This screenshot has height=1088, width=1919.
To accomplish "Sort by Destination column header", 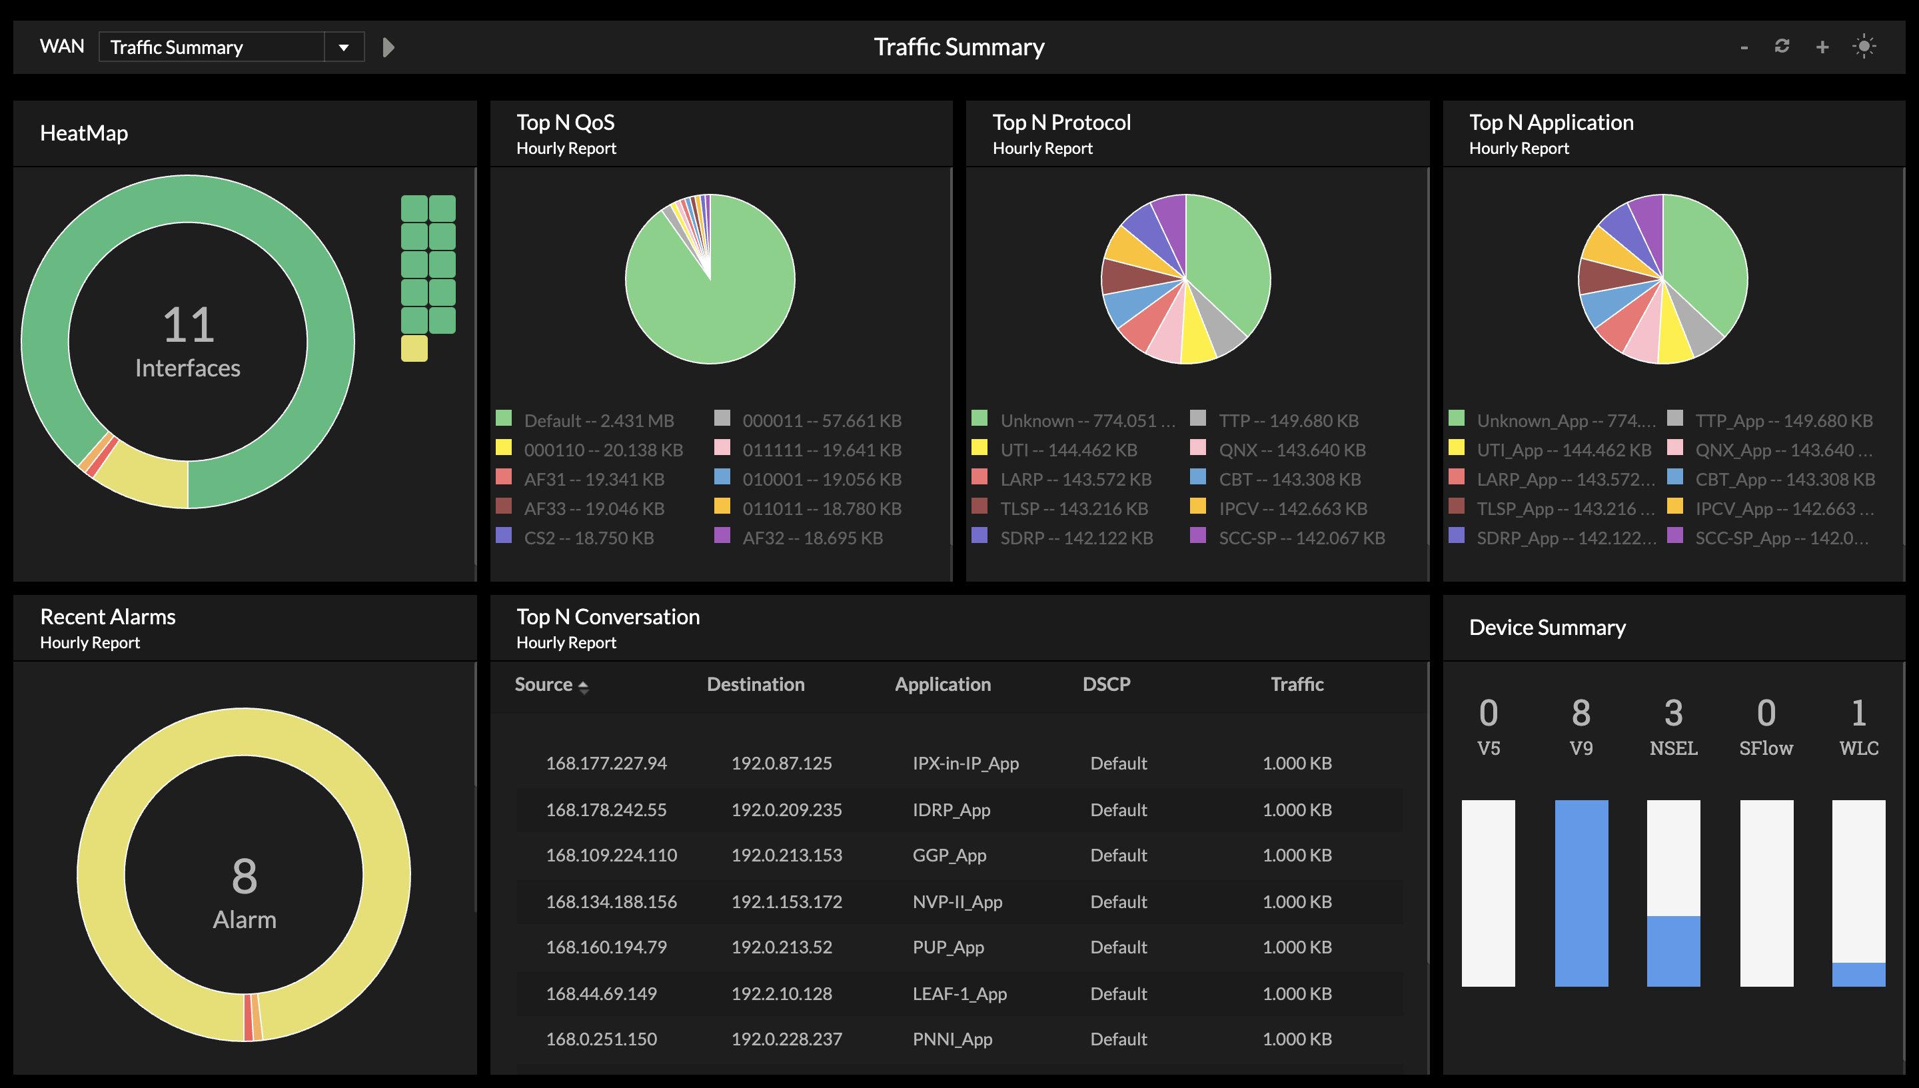I will [755, 684].
